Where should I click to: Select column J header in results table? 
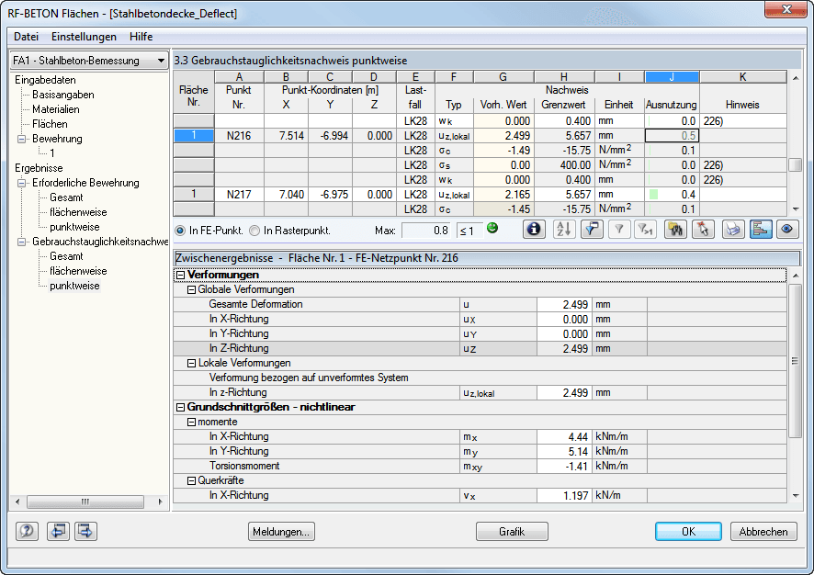tap(672, 77)
